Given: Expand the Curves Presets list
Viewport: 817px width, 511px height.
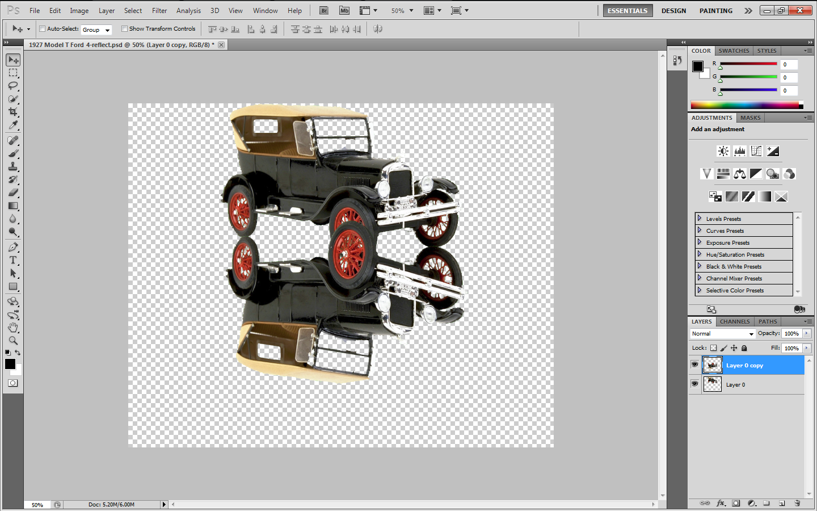Looking at the screenshot, I should [700, 231].
